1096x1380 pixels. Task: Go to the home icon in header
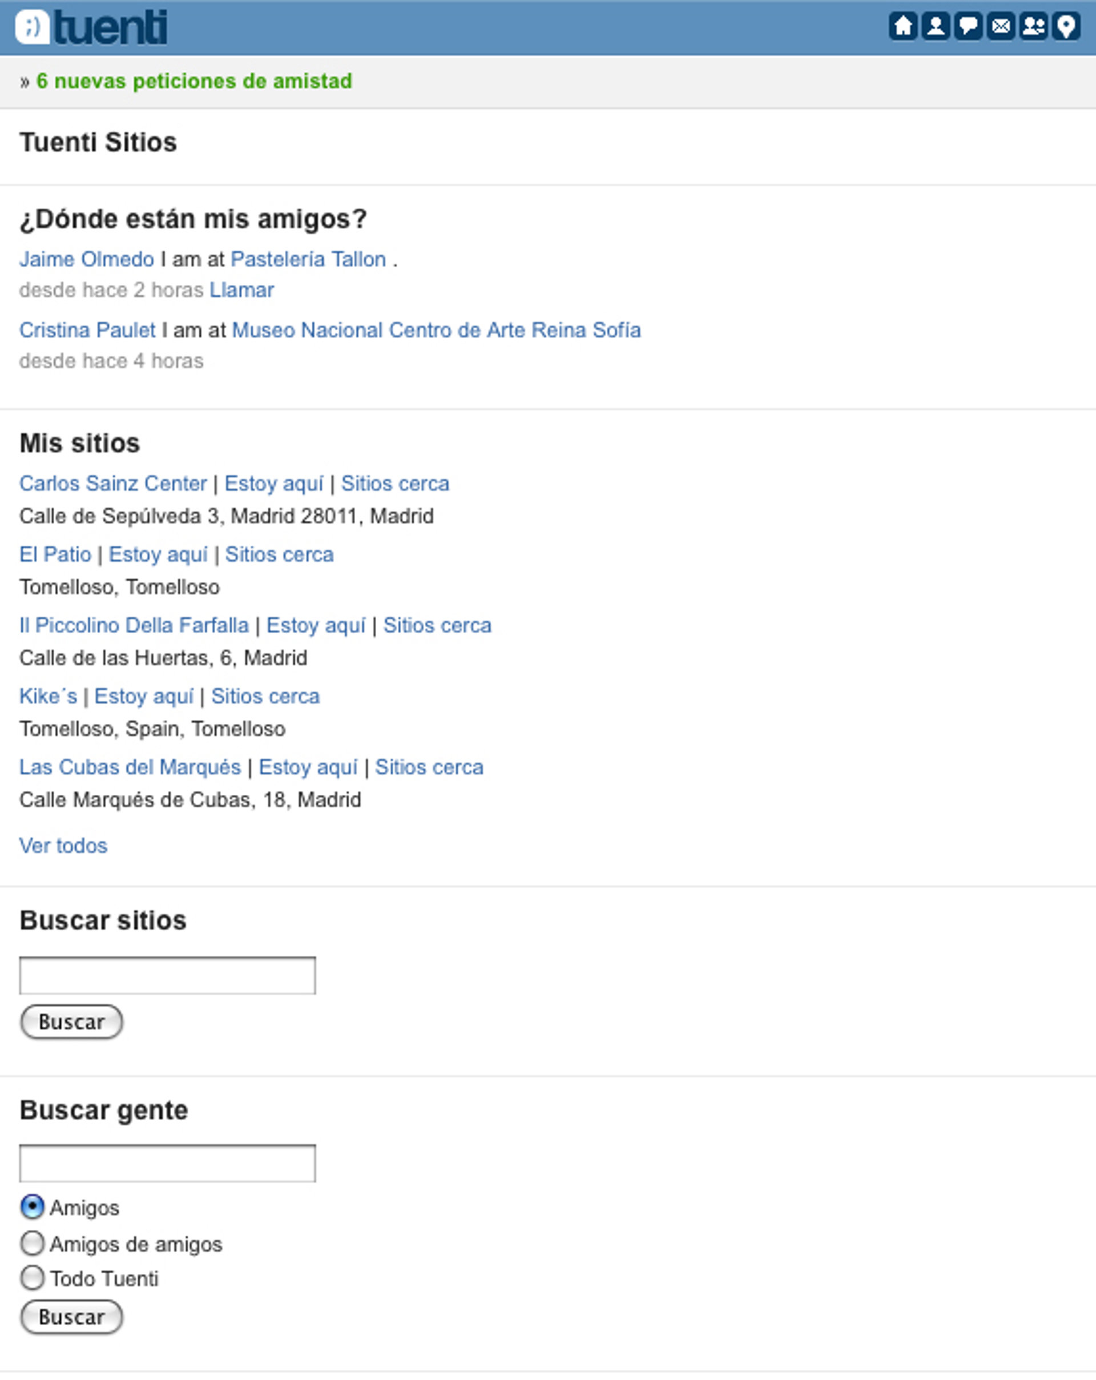pyautogui.click(x=903, y=26)
